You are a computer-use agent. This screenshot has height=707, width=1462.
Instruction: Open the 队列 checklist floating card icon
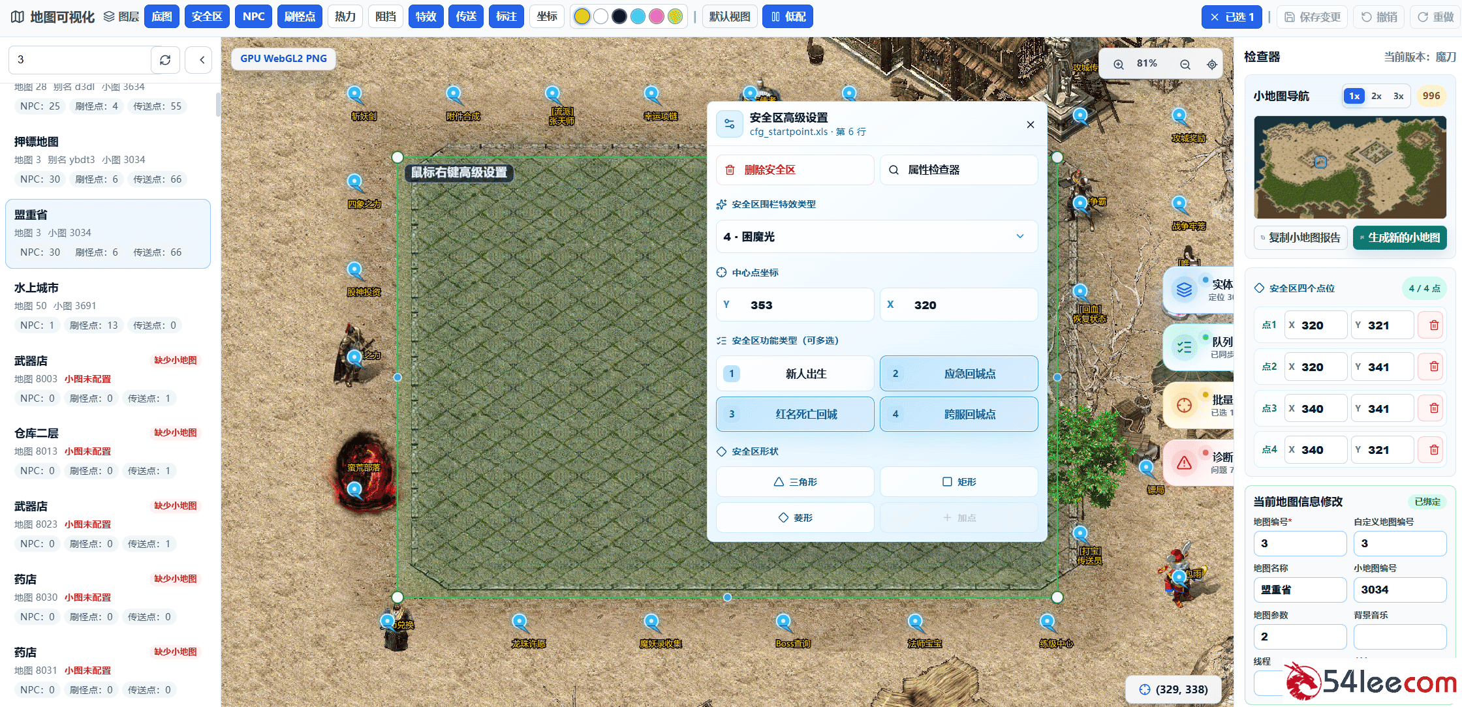click(x=1185, y=348)
